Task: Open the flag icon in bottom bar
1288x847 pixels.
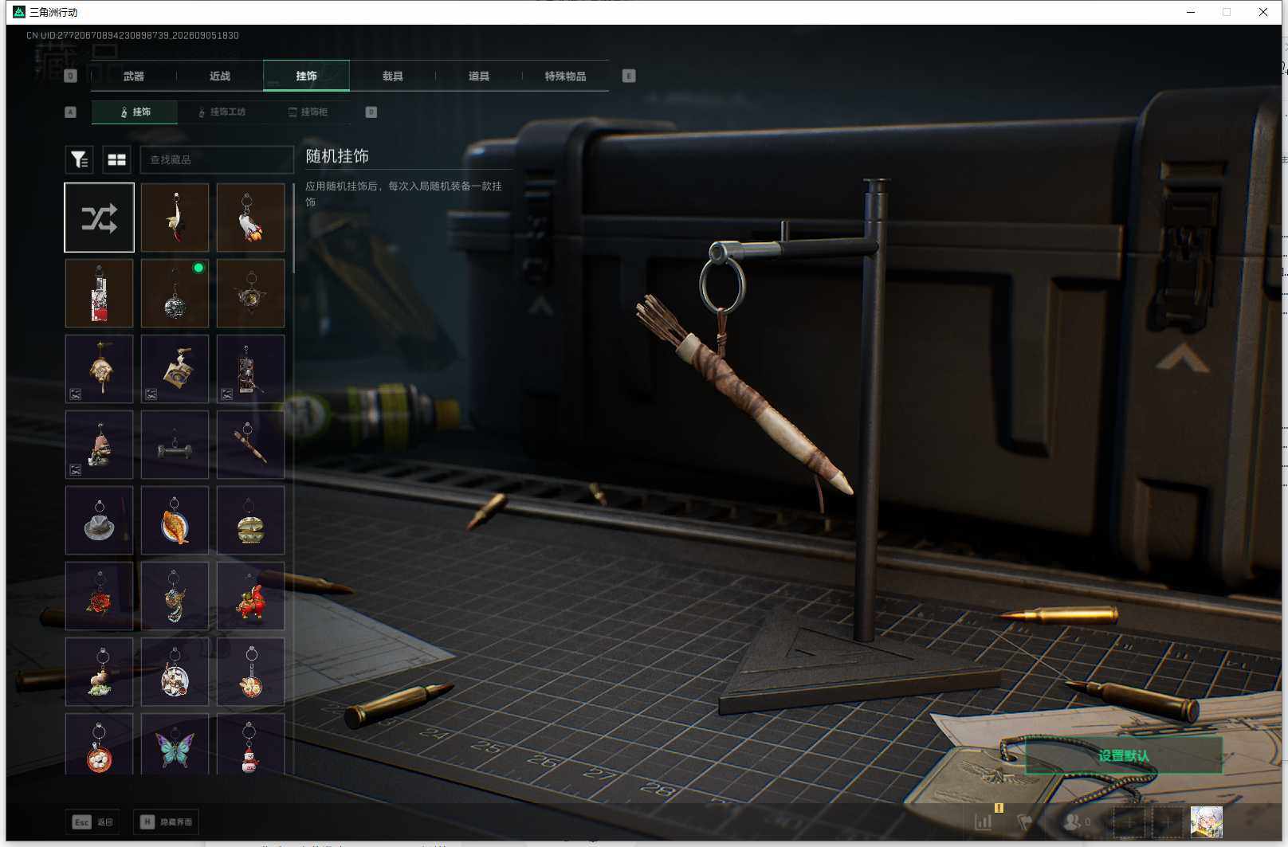Action: [1026, 822]
